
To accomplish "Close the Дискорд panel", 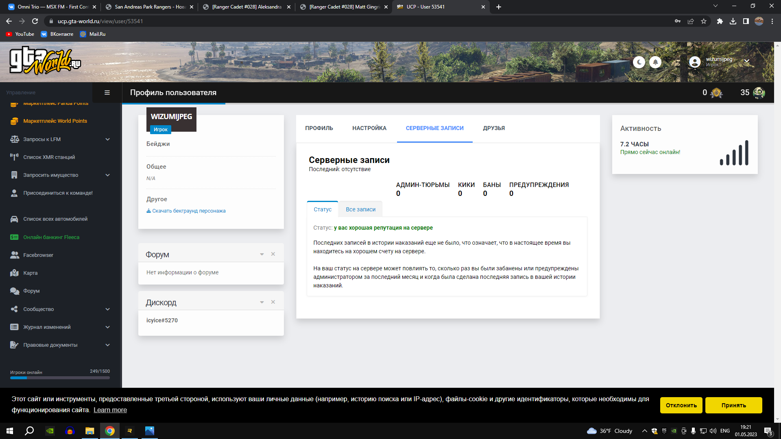I will point(273,302).
